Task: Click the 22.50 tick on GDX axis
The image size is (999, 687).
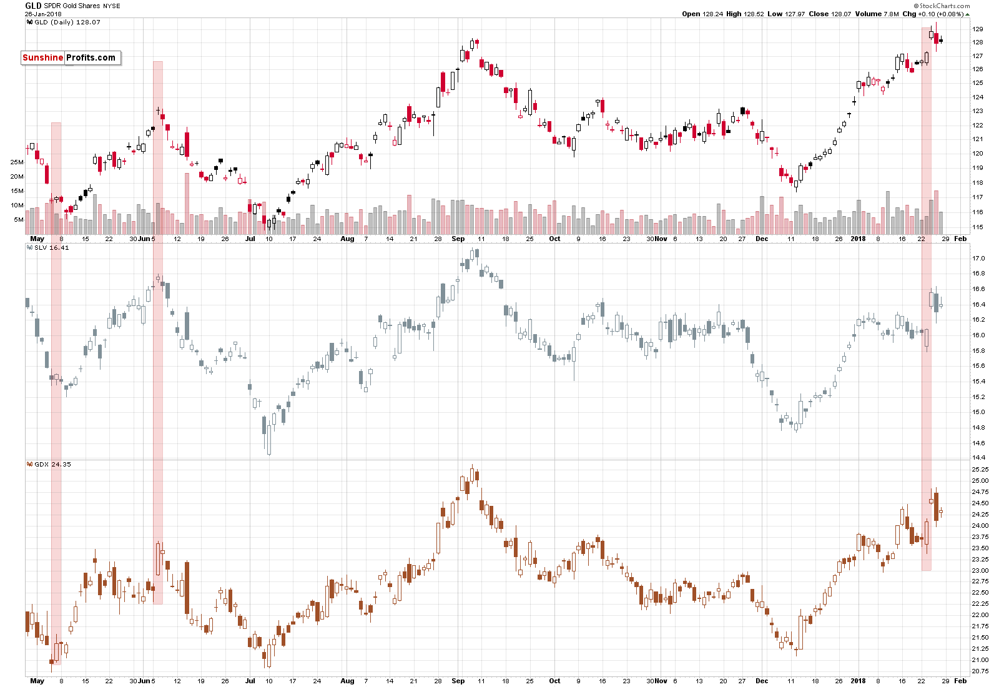Action: point(980,593)
